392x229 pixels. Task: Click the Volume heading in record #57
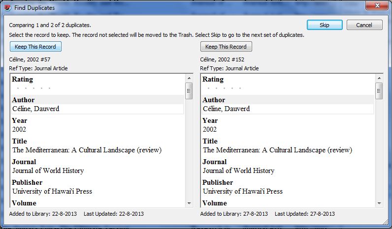(x=24, y=203)
